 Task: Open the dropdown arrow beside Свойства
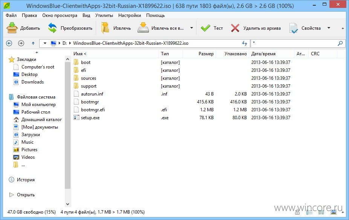click(x=329, y=28)
